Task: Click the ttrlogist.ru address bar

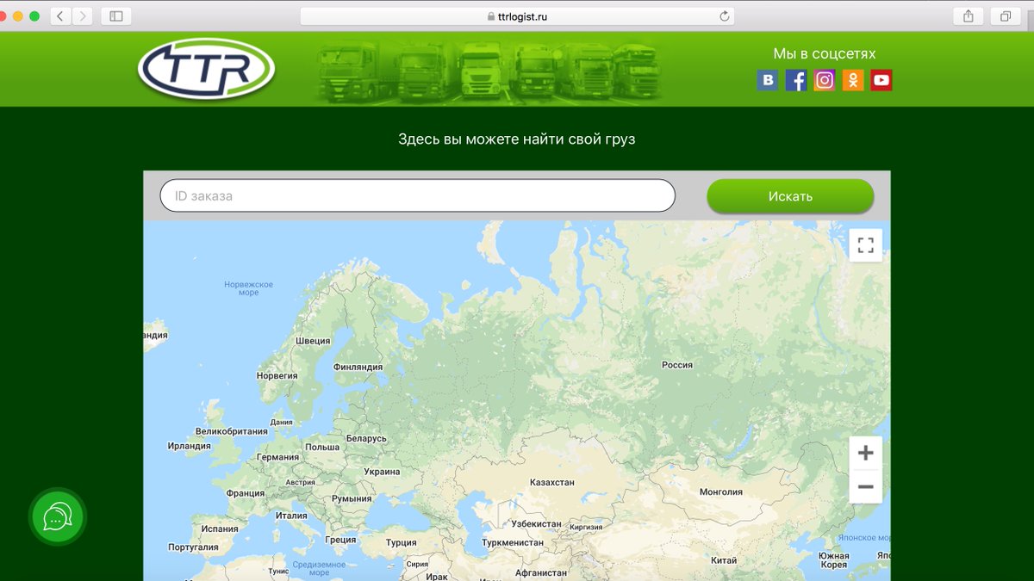Action: pyautogui.click(x=517, y=15)
